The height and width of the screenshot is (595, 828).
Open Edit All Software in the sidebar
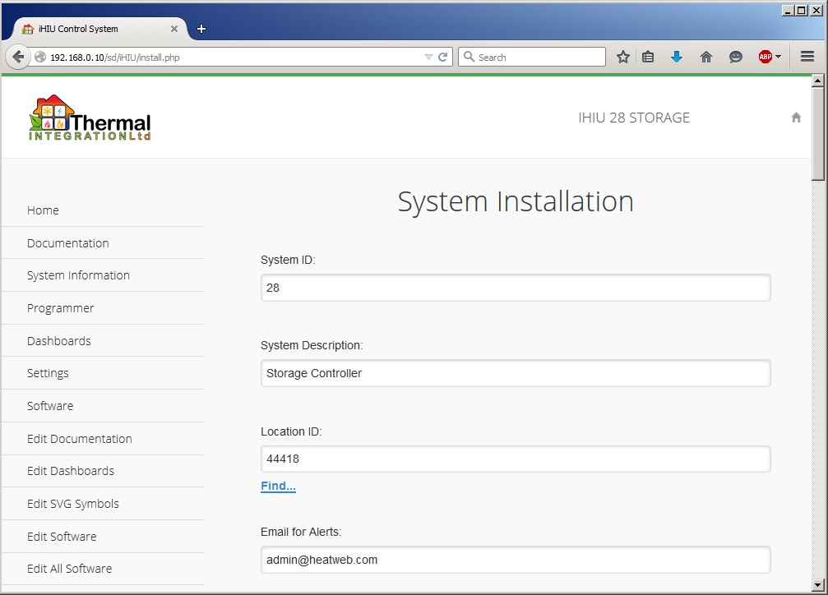70,569
